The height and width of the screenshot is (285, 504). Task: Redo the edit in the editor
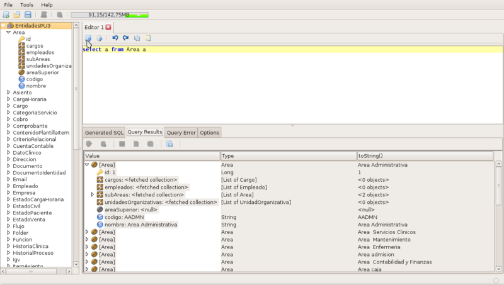click(125, 38)
